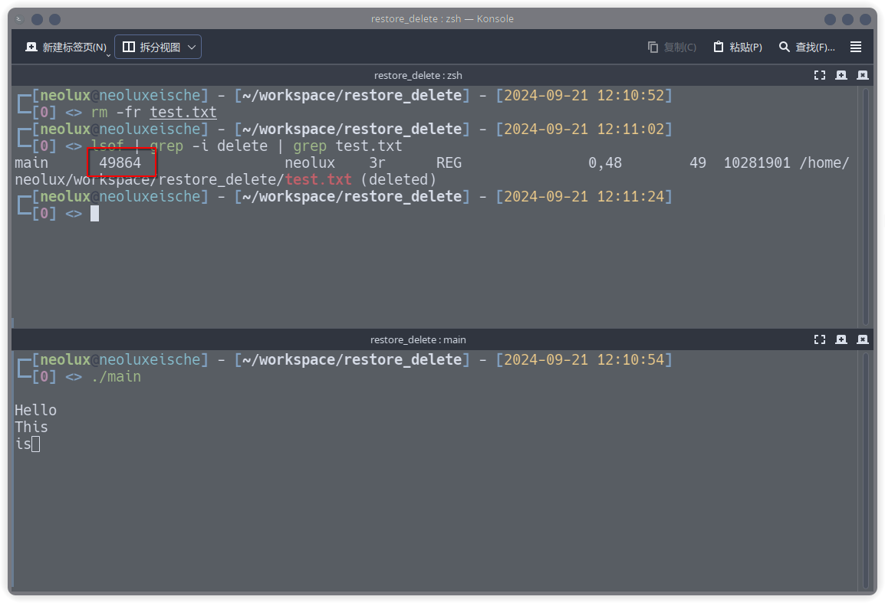Open a new tab with 新建标签页 button

[66, 48]
